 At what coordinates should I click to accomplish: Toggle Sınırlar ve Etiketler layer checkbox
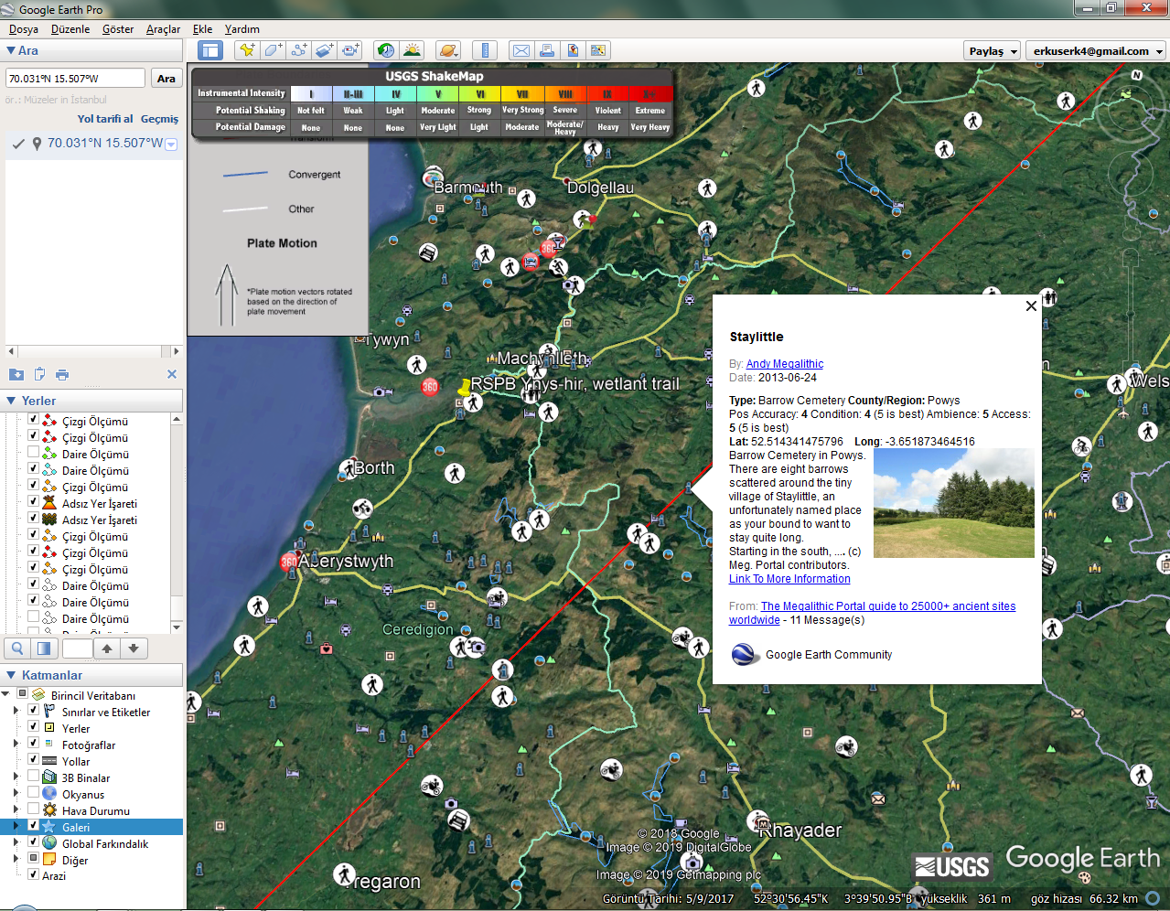pos(33,711)
